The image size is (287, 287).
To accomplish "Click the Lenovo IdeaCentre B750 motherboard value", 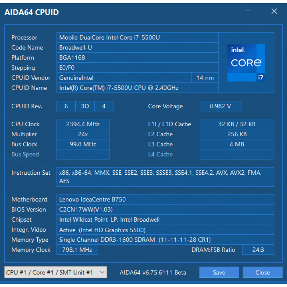I will click(x=165, y=199).
